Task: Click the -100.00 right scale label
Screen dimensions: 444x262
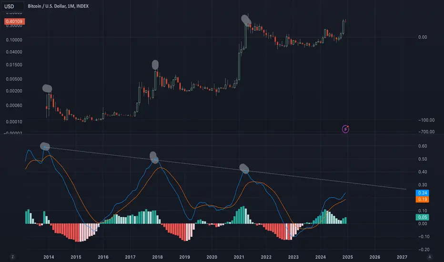Action: 426,120
